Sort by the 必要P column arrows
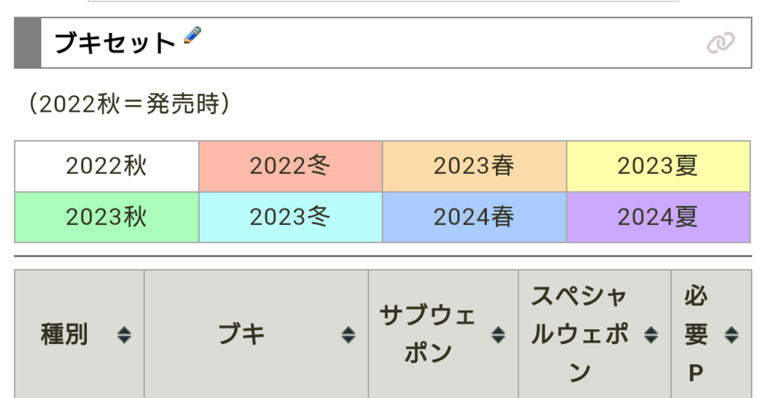Screen dimensions: 767x398 [732, 335]
